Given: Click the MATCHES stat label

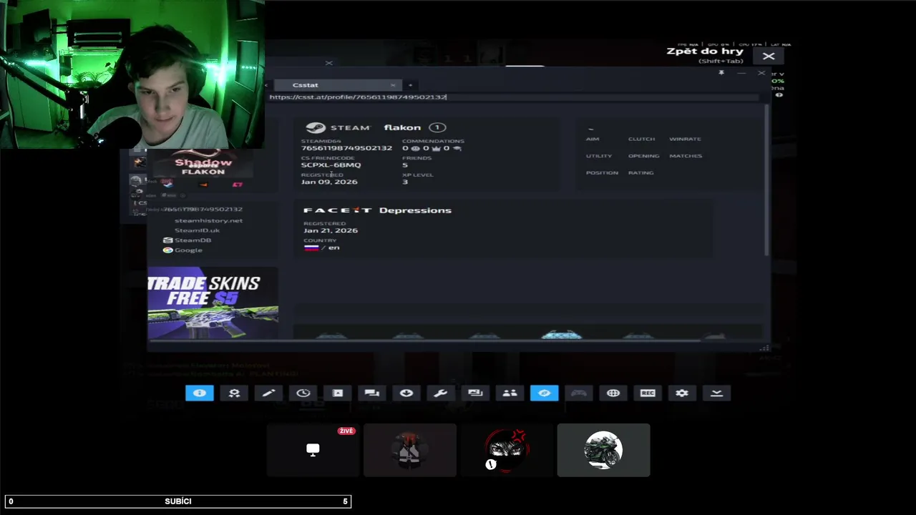Looking at the screenshot, I should [x=686, y=156].
